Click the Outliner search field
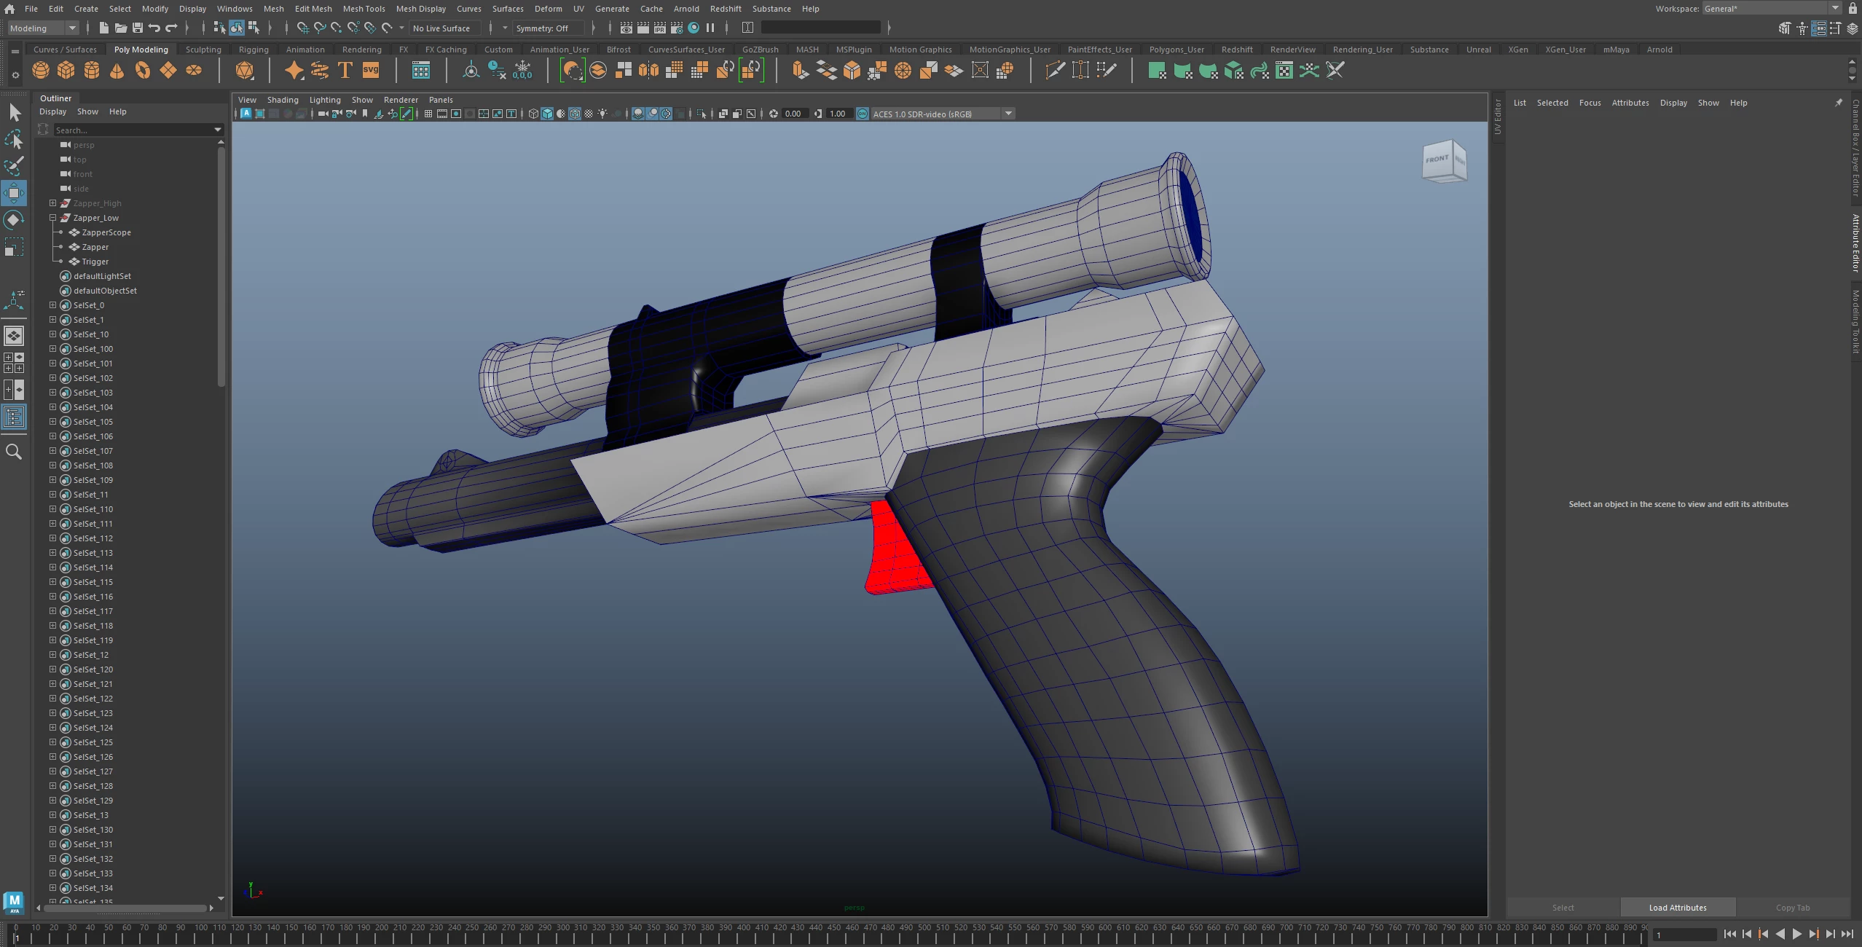 click(131, 130)
